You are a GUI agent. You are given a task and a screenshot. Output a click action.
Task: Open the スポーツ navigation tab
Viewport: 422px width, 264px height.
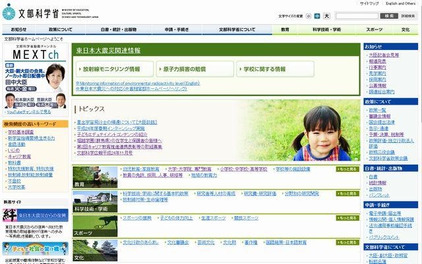click(x=374, y=30)
